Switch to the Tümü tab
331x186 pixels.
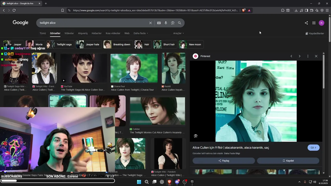43,33
